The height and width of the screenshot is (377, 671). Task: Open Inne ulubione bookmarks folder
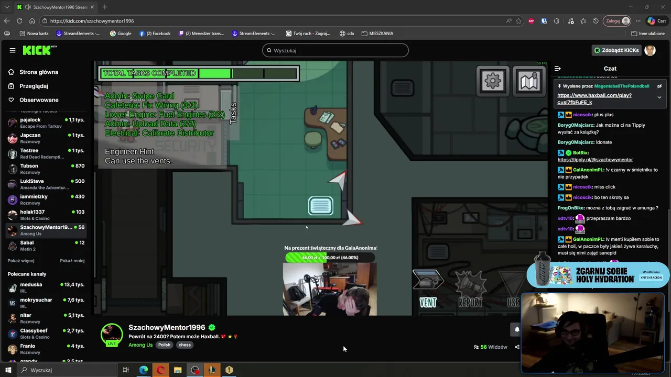[x=648, y=34]
